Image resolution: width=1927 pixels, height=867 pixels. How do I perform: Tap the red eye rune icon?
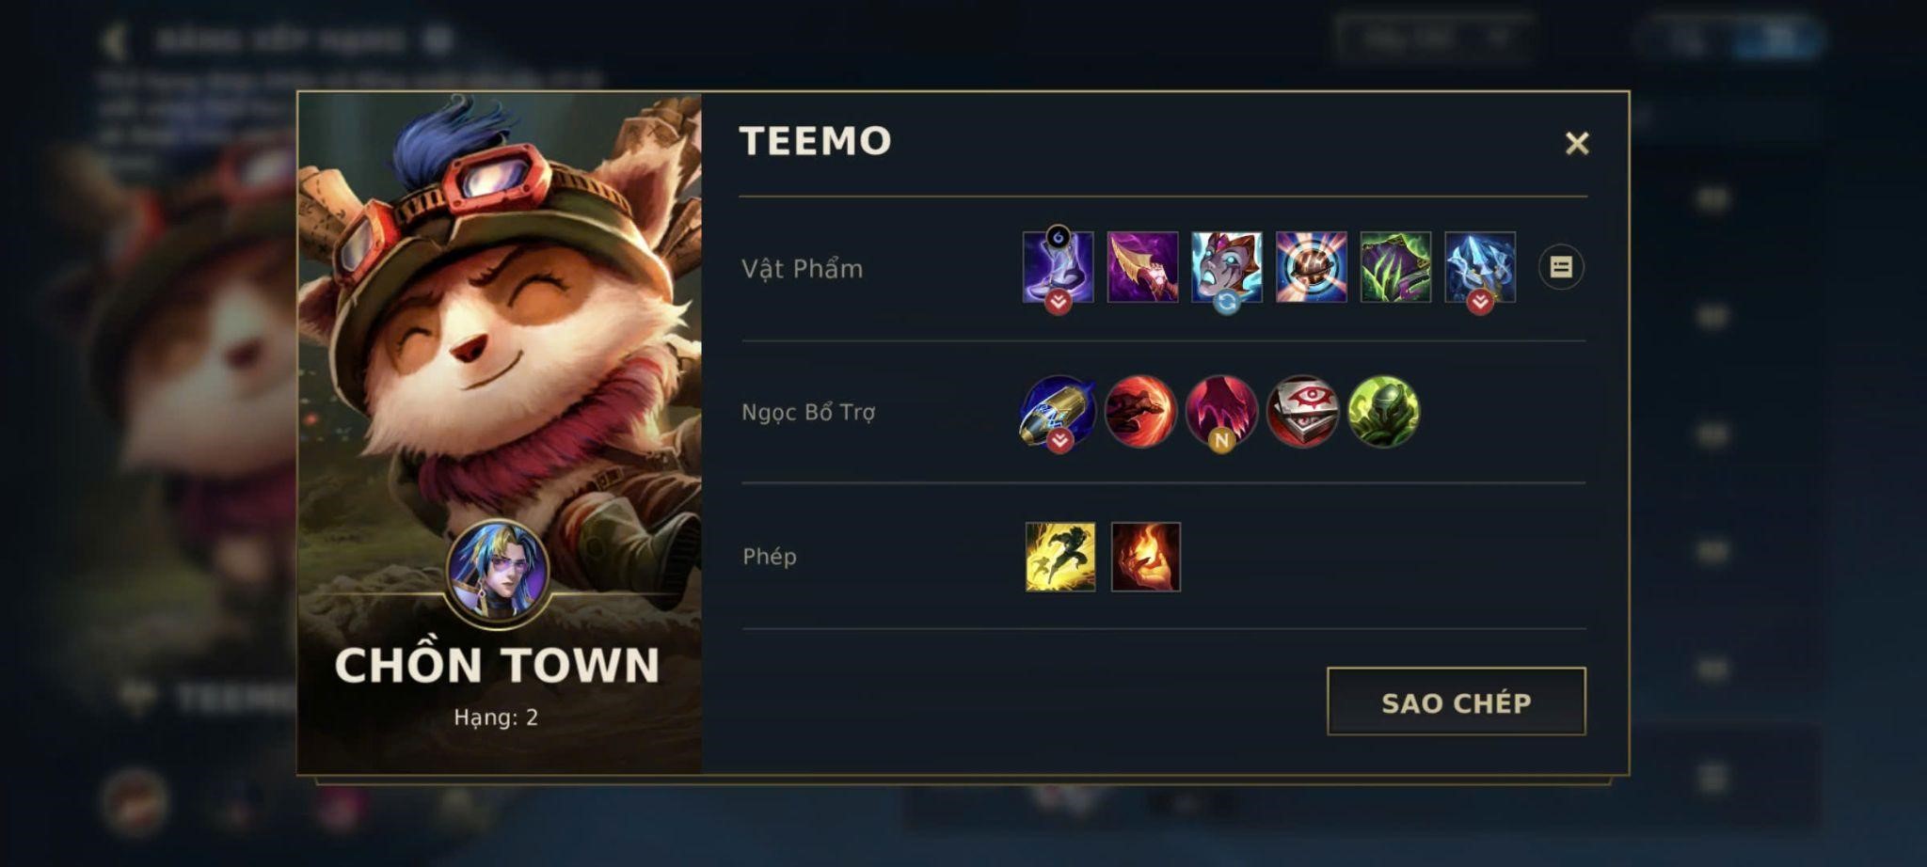click(x=1302, y=411)
